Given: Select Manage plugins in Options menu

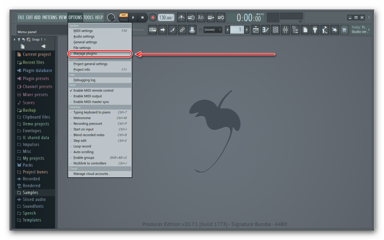Looking at the screenshot, I should pyautogui.click(x=100, y=54).
